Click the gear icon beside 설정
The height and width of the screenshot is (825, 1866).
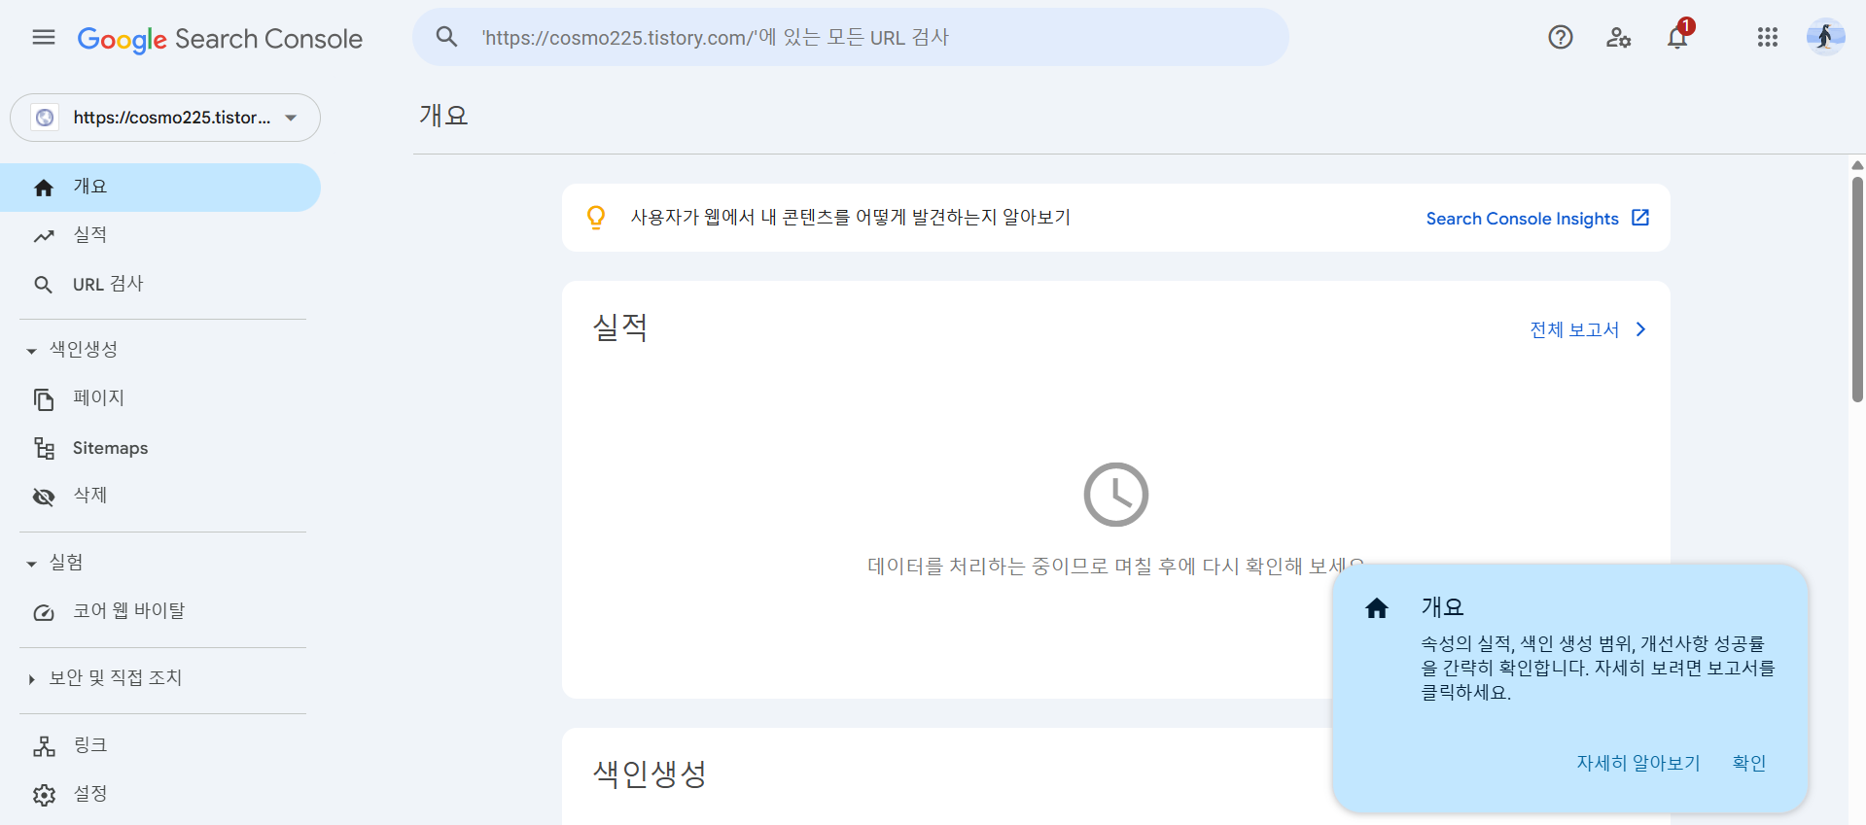click(x=44, y=795)
